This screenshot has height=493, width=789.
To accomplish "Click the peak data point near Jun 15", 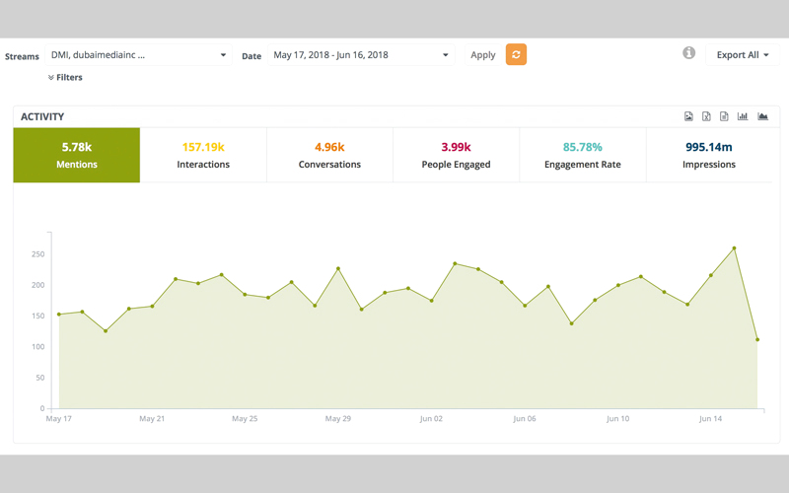I will click(x=734, y=248).
